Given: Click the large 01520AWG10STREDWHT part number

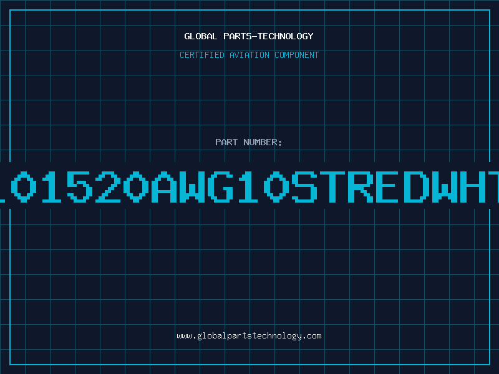Looking at the screenshot, I should (x=249, y=186).
